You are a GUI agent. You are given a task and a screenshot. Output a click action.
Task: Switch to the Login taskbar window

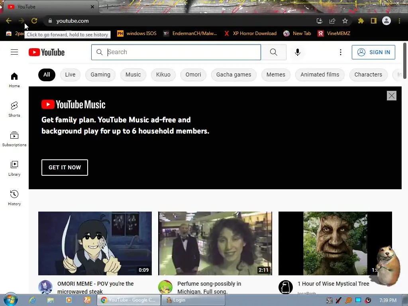click(x=193, y=300)
